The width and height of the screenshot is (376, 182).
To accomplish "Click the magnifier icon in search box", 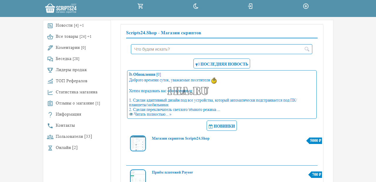I will tap(307, 49).
